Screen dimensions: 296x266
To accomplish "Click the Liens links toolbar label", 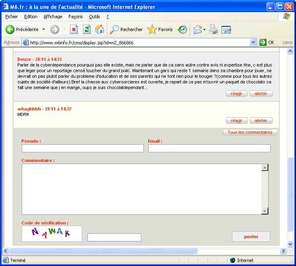I will pos(287,42).
